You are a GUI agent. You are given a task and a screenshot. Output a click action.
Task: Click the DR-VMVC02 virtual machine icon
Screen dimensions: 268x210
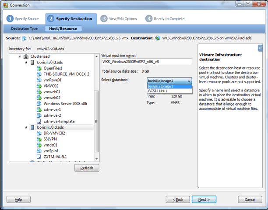click(x=39, y=133)
